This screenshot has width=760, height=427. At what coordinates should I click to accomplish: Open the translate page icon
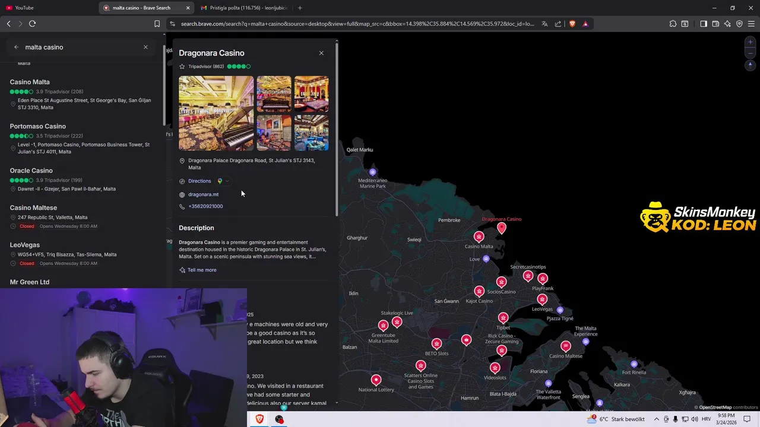[544, 24]
